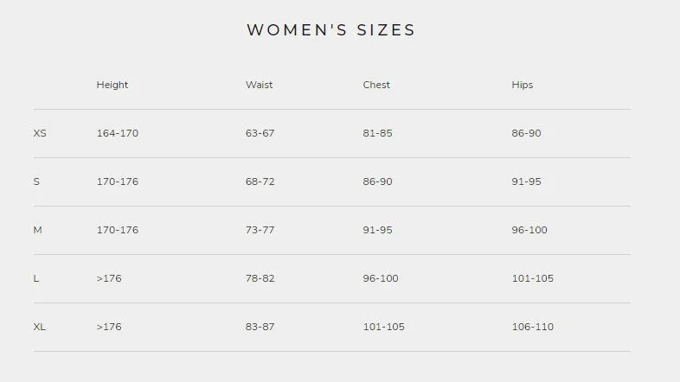Select the 96-100 hips value for M
The height and width of the screenshot is (382, 680).
[529, 230]
